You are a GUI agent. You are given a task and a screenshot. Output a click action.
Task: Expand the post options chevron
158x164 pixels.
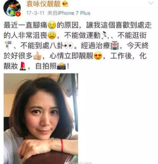pos(151,3)
